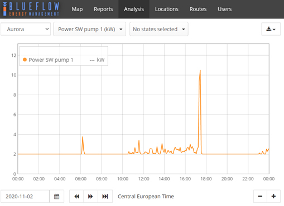This screenshot has width=284, height=206.
Task: Zoom in using the plus button
Action: pyautogui.click(x=273, y=196)
